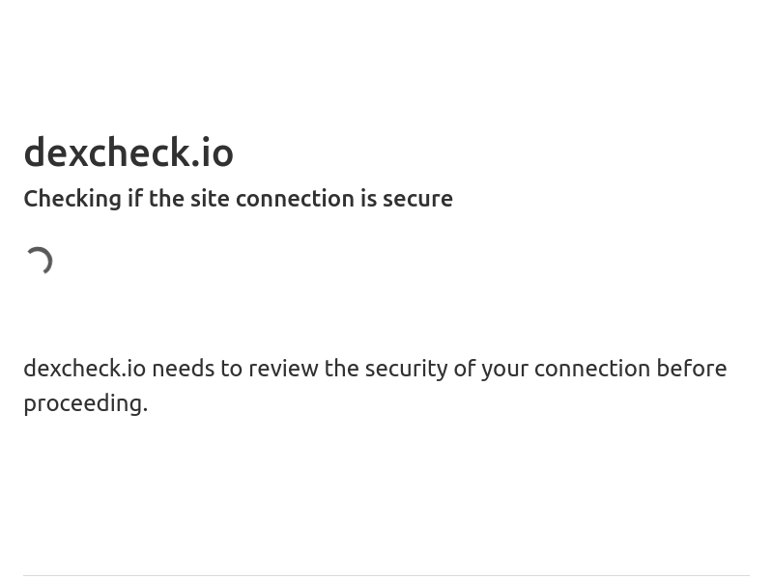Click the word 'if' in the subheading
773x579 pixels.
(135, 199)
